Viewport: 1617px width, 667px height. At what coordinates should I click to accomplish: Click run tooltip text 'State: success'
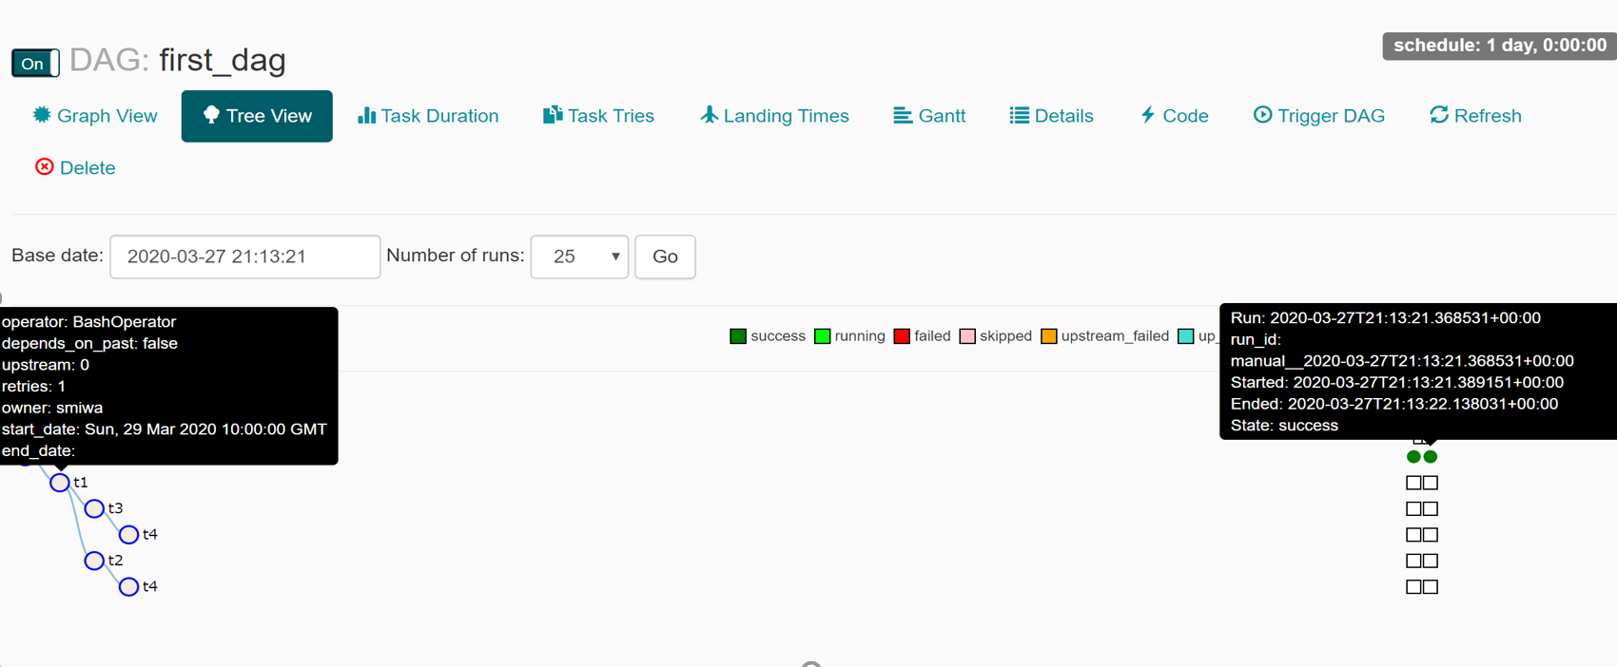coord(1284,426)
